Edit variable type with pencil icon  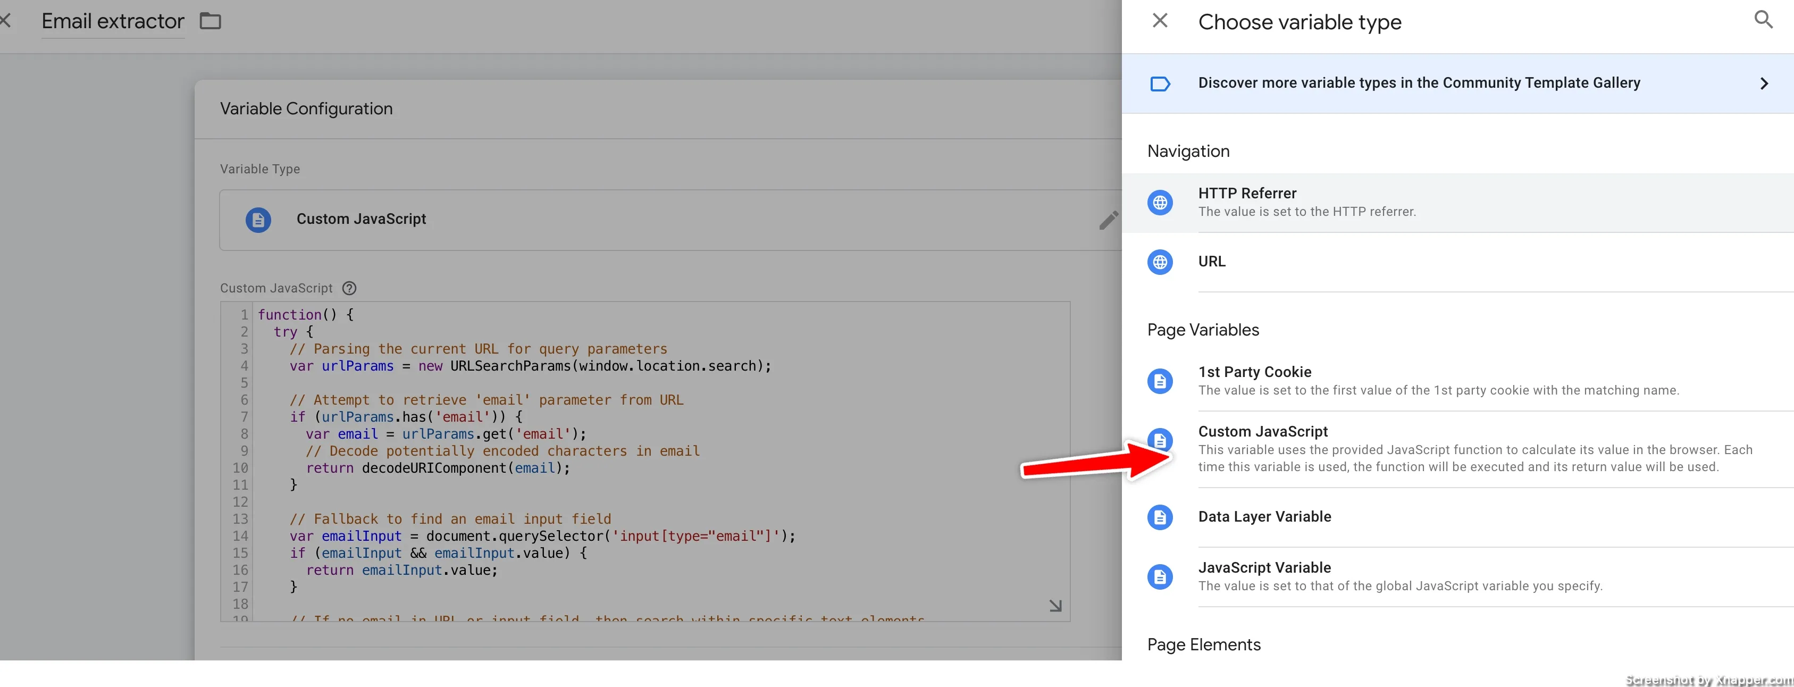(1108, 220)
